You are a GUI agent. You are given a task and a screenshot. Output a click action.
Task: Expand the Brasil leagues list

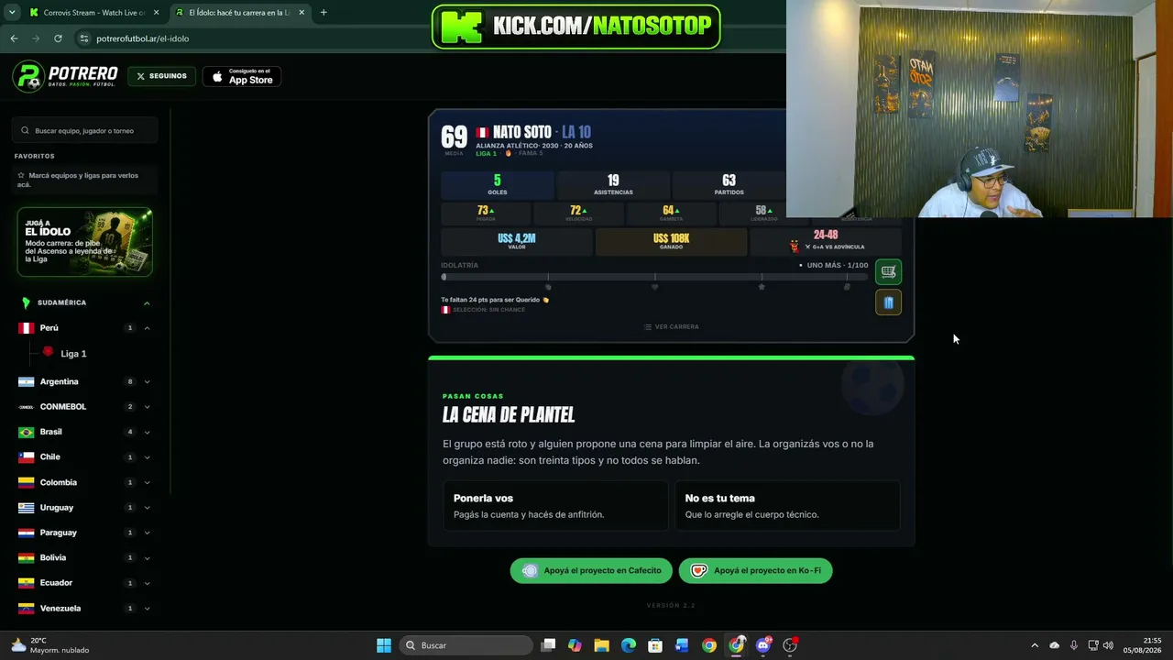(147, 432)
